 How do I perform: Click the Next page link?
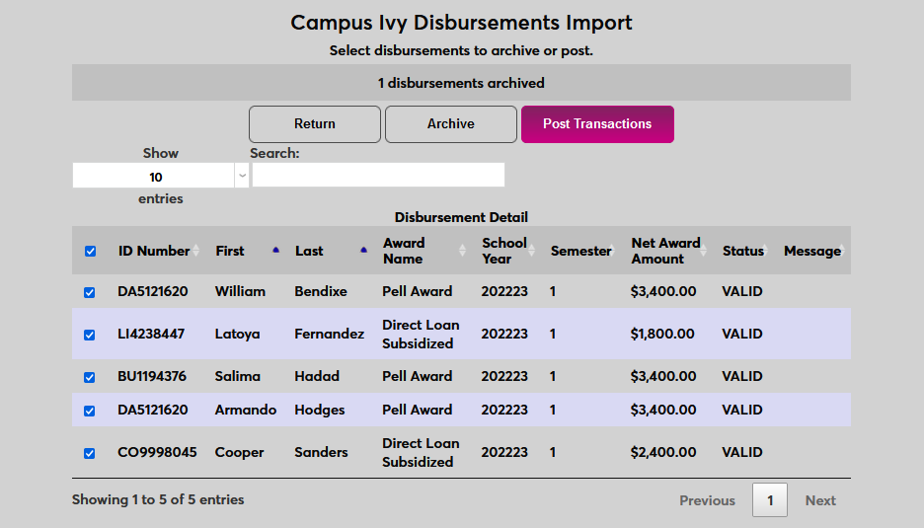click(820, 500)
